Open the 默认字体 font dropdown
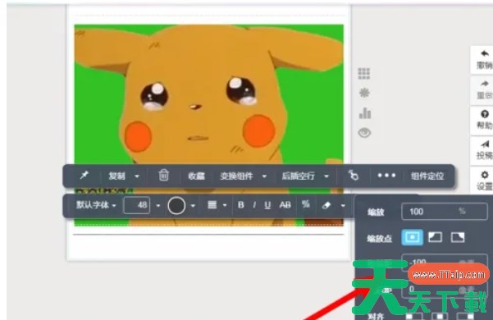The width and height of the screenshot is (493, 320). 96,205
